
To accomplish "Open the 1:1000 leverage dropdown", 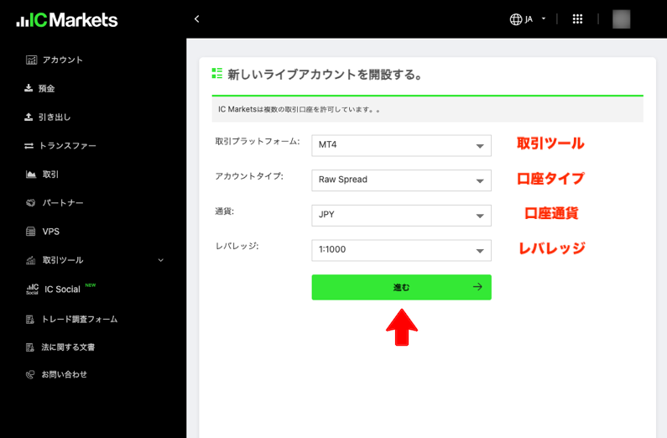I will tap(401, 250).
